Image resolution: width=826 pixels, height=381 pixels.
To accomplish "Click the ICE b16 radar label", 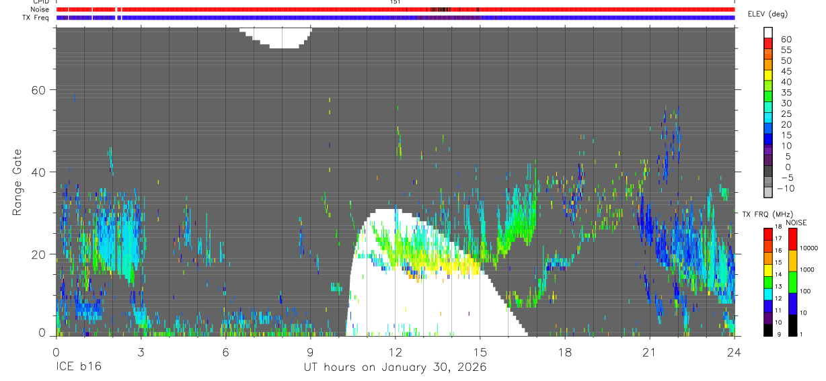I will (x=78, y=367).
